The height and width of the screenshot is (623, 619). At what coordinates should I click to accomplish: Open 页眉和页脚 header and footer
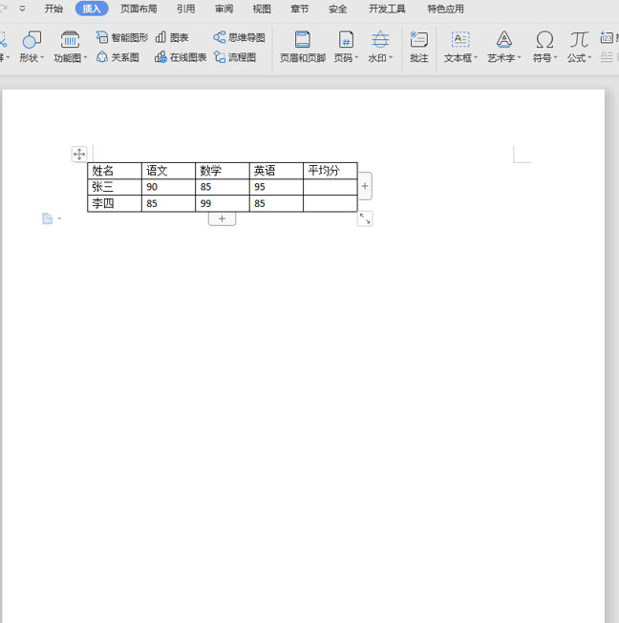click(x=302, y=46)
